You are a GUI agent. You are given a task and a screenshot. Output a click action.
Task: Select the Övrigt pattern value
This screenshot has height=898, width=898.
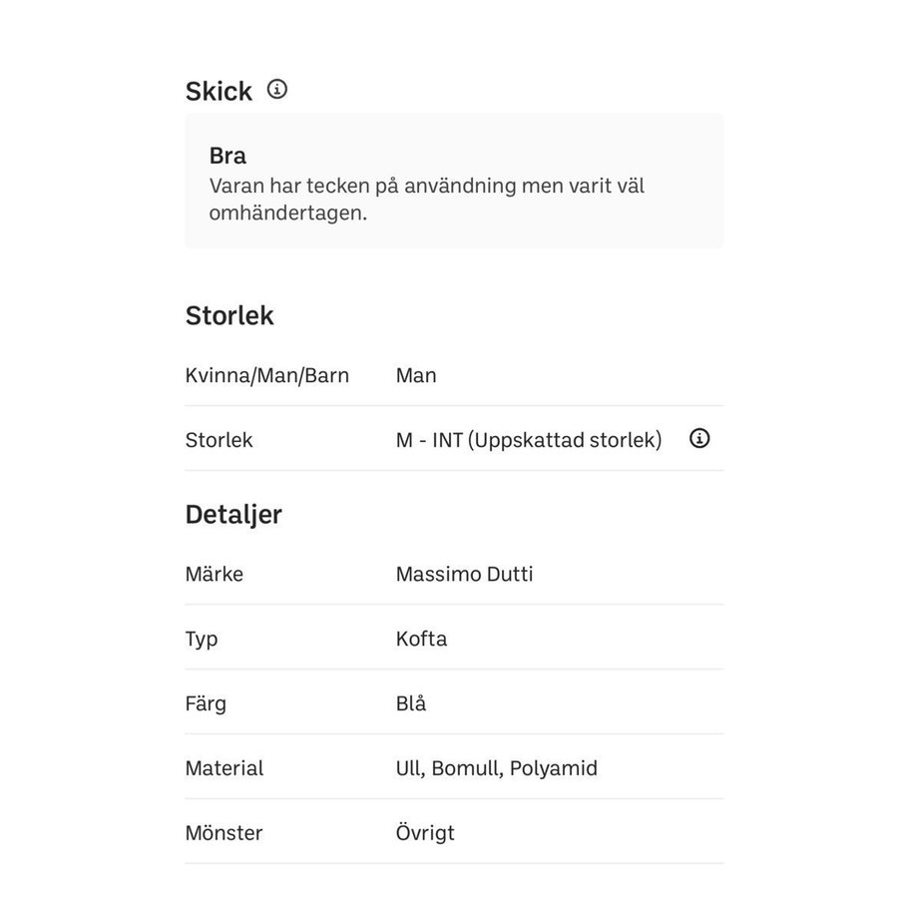425,833
